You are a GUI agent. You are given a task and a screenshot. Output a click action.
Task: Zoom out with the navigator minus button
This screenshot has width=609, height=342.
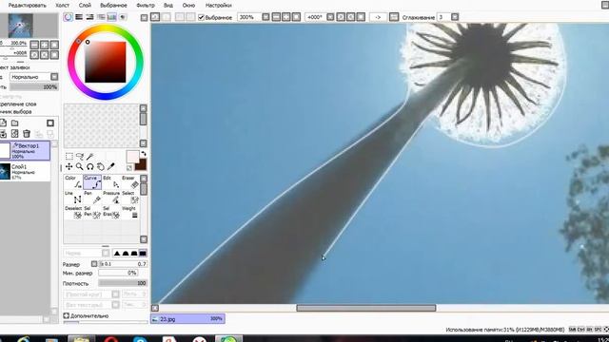[x=34, y=45]
